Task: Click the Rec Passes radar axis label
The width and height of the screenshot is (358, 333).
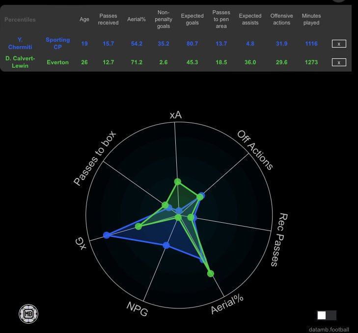Action: tap(279, 240)
